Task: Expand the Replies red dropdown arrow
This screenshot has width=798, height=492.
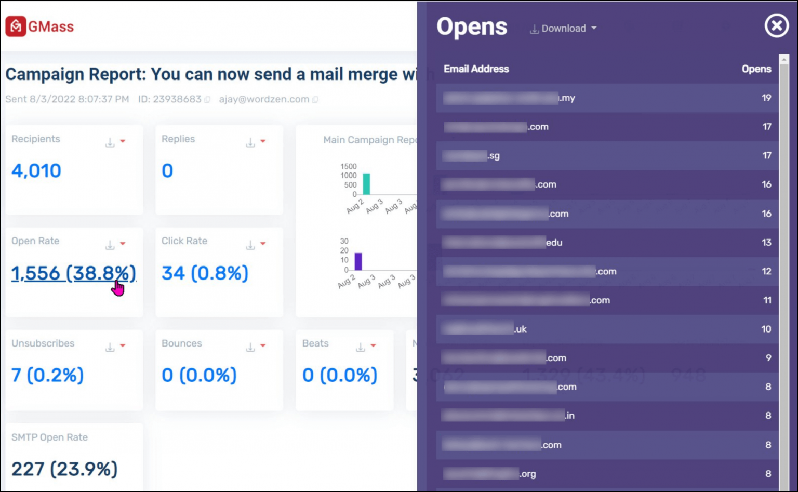Action: coord(263,141)
